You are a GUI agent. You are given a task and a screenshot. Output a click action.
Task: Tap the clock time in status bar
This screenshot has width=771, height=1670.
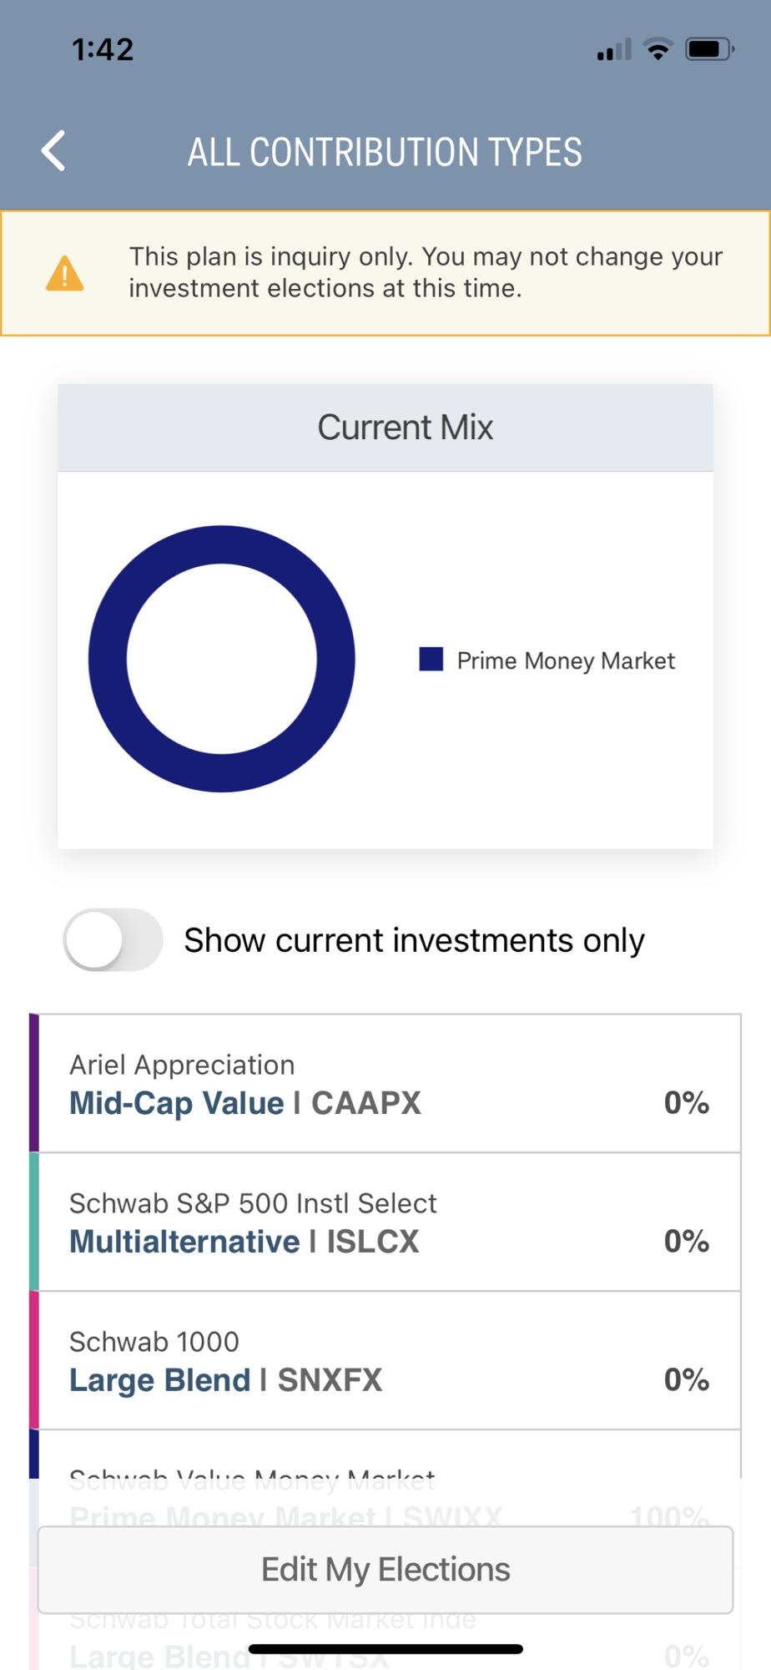(x=103, y=49)
